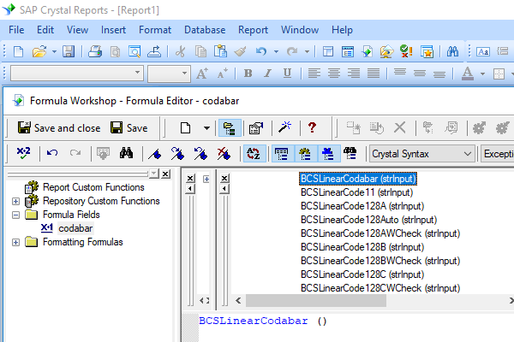Click the Cut scissors icon
Image resolution: width=514 pixels, height=342 pixels.
click(180, 51)
